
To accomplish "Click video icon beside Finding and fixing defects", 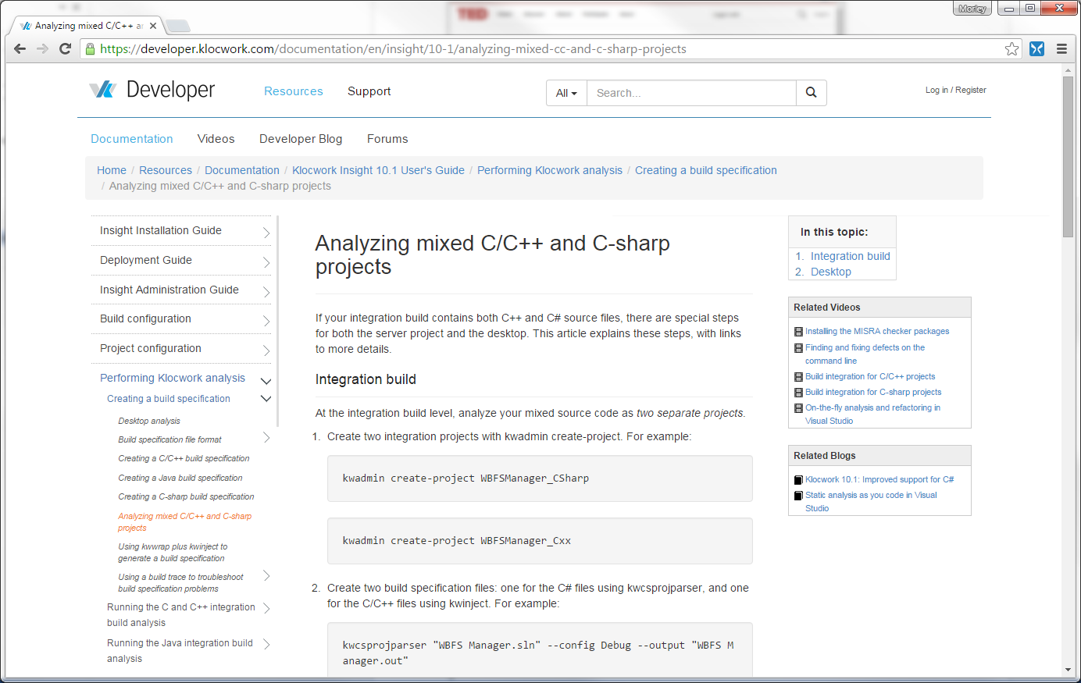I will click(x=798, y=348).
